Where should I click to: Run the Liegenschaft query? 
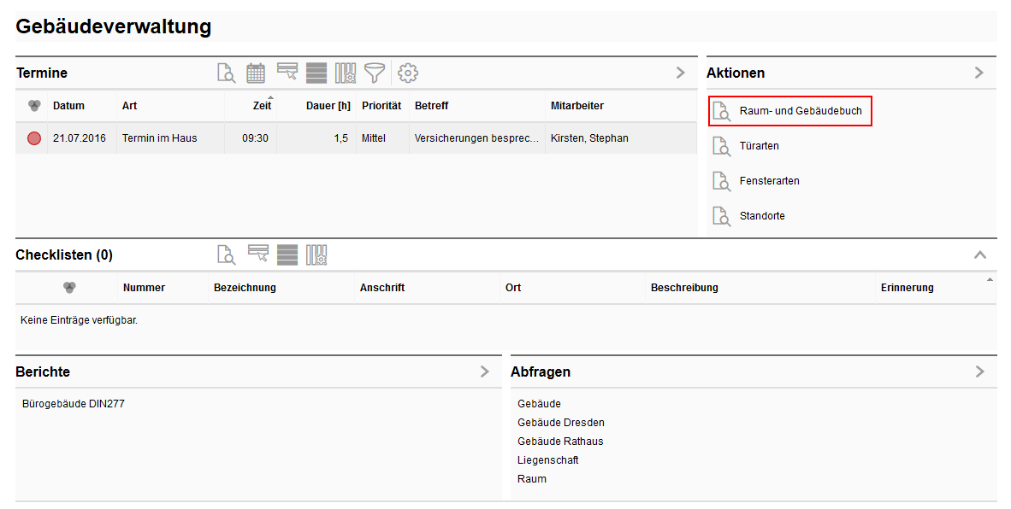click(548, 460)
